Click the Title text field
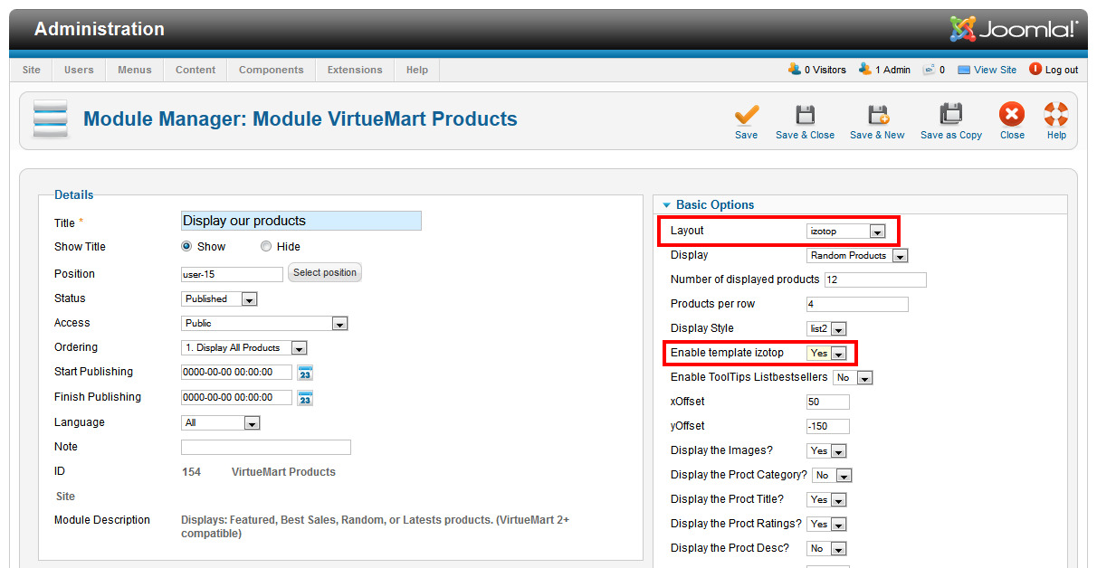Viewport: 1097px width, 568px height. (x=300, y=221)
